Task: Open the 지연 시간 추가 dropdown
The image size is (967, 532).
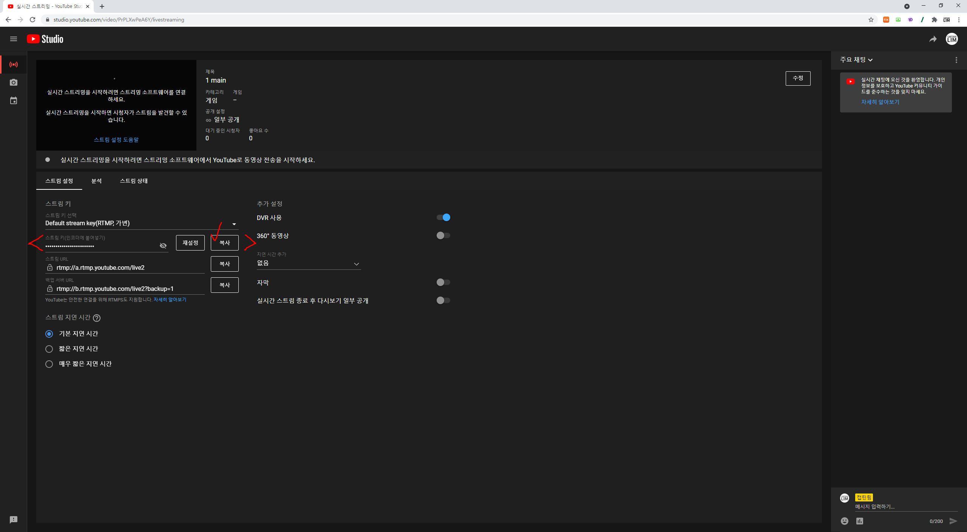Action: (308, 263)
